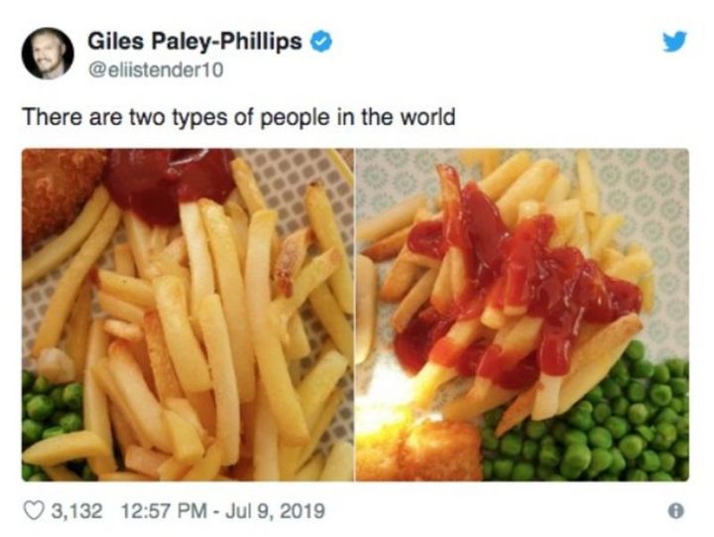
Task: Click the 3,132 likes count
Action: click(x=77, y=511)
